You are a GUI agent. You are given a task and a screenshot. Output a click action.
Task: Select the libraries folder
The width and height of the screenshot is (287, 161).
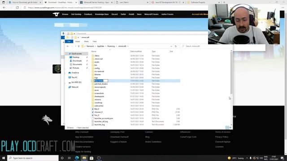tap(97, 75)
